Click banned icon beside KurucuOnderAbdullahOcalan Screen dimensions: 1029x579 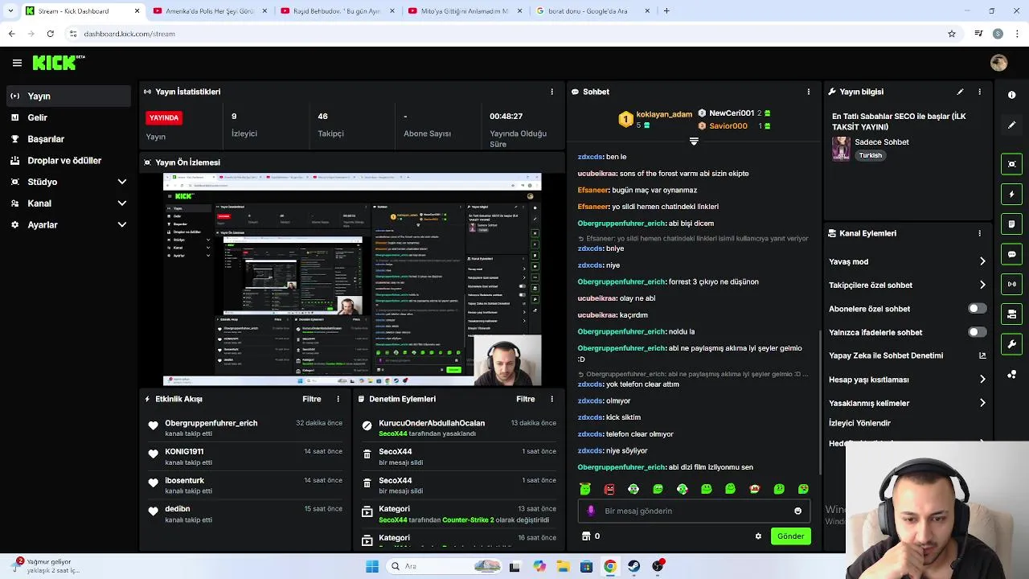tap(367, 425)
